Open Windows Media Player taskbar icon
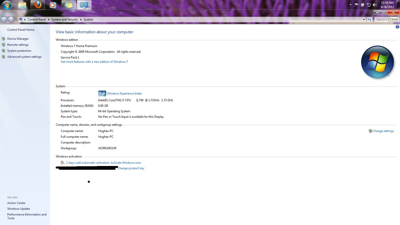 53,5
